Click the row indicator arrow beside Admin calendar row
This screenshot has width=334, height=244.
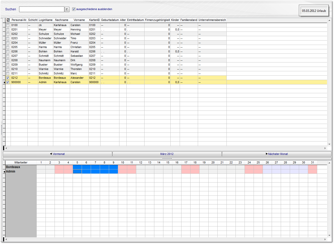(x=4, y=171)
